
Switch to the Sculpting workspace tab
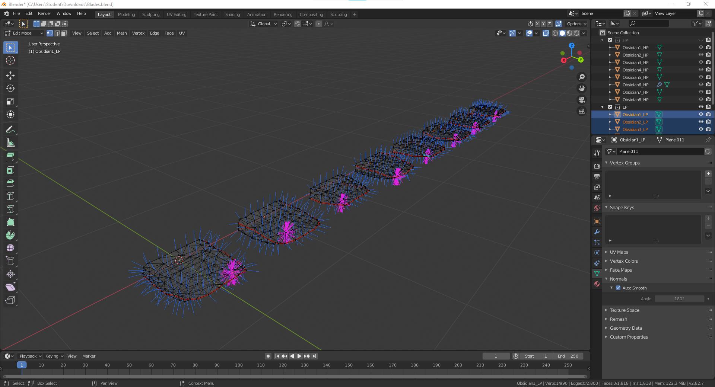click(x=151, y=15)
